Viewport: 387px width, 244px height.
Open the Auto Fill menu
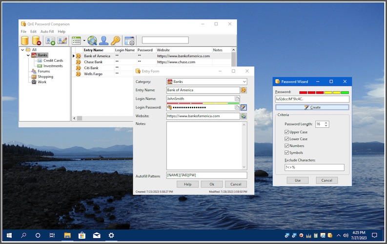click(x=47, y=31)
